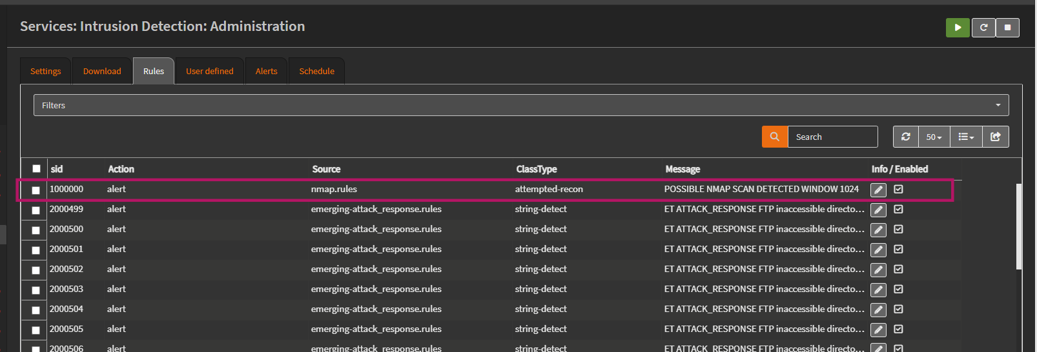This screenshot has height=352, width=1037.
Task: Select checkbox for rule sid 1000000
Action: [x=36, y=190]
